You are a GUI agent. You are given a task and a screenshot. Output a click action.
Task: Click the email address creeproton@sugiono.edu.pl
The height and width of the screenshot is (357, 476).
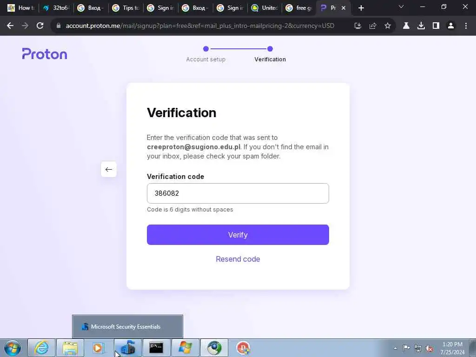(x=194, y=147)
